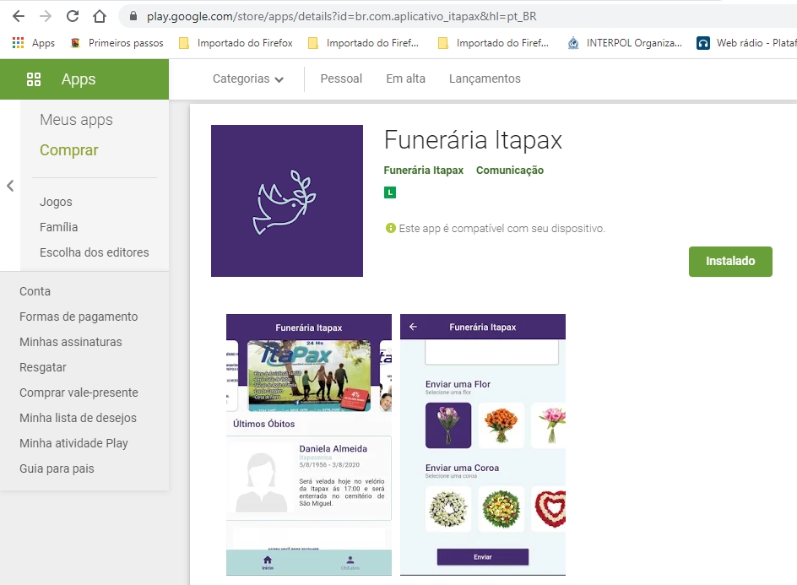This screenshot has height=585, width=797.
Task: Open Comprar vale-presente
Action: [79, 393]
